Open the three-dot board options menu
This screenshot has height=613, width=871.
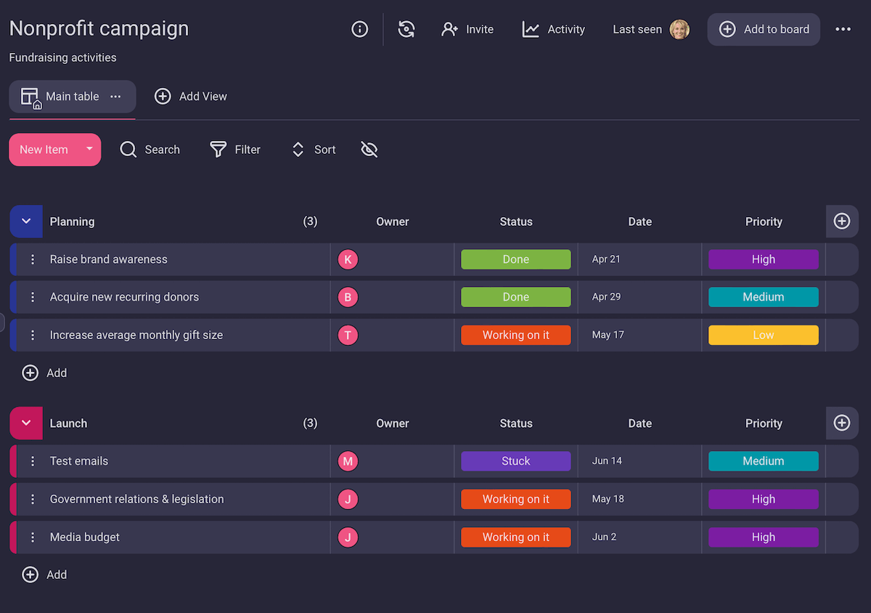(843, 29)
